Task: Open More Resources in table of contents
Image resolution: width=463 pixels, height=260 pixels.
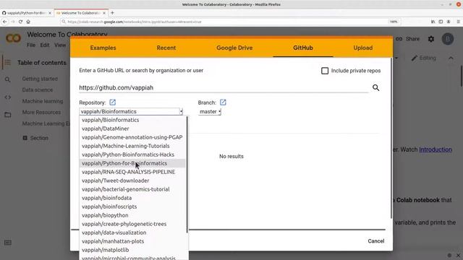Action: pyautogui.click(x=41, y=113)
